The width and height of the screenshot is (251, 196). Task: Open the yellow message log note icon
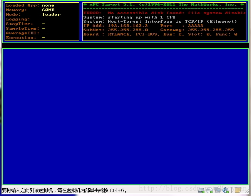[238, 190]
